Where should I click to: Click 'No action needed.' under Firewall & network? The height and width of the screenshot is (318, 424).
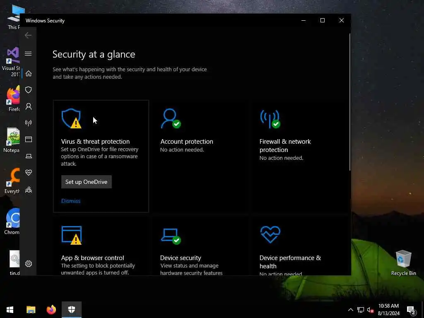(x=281, y=158)
